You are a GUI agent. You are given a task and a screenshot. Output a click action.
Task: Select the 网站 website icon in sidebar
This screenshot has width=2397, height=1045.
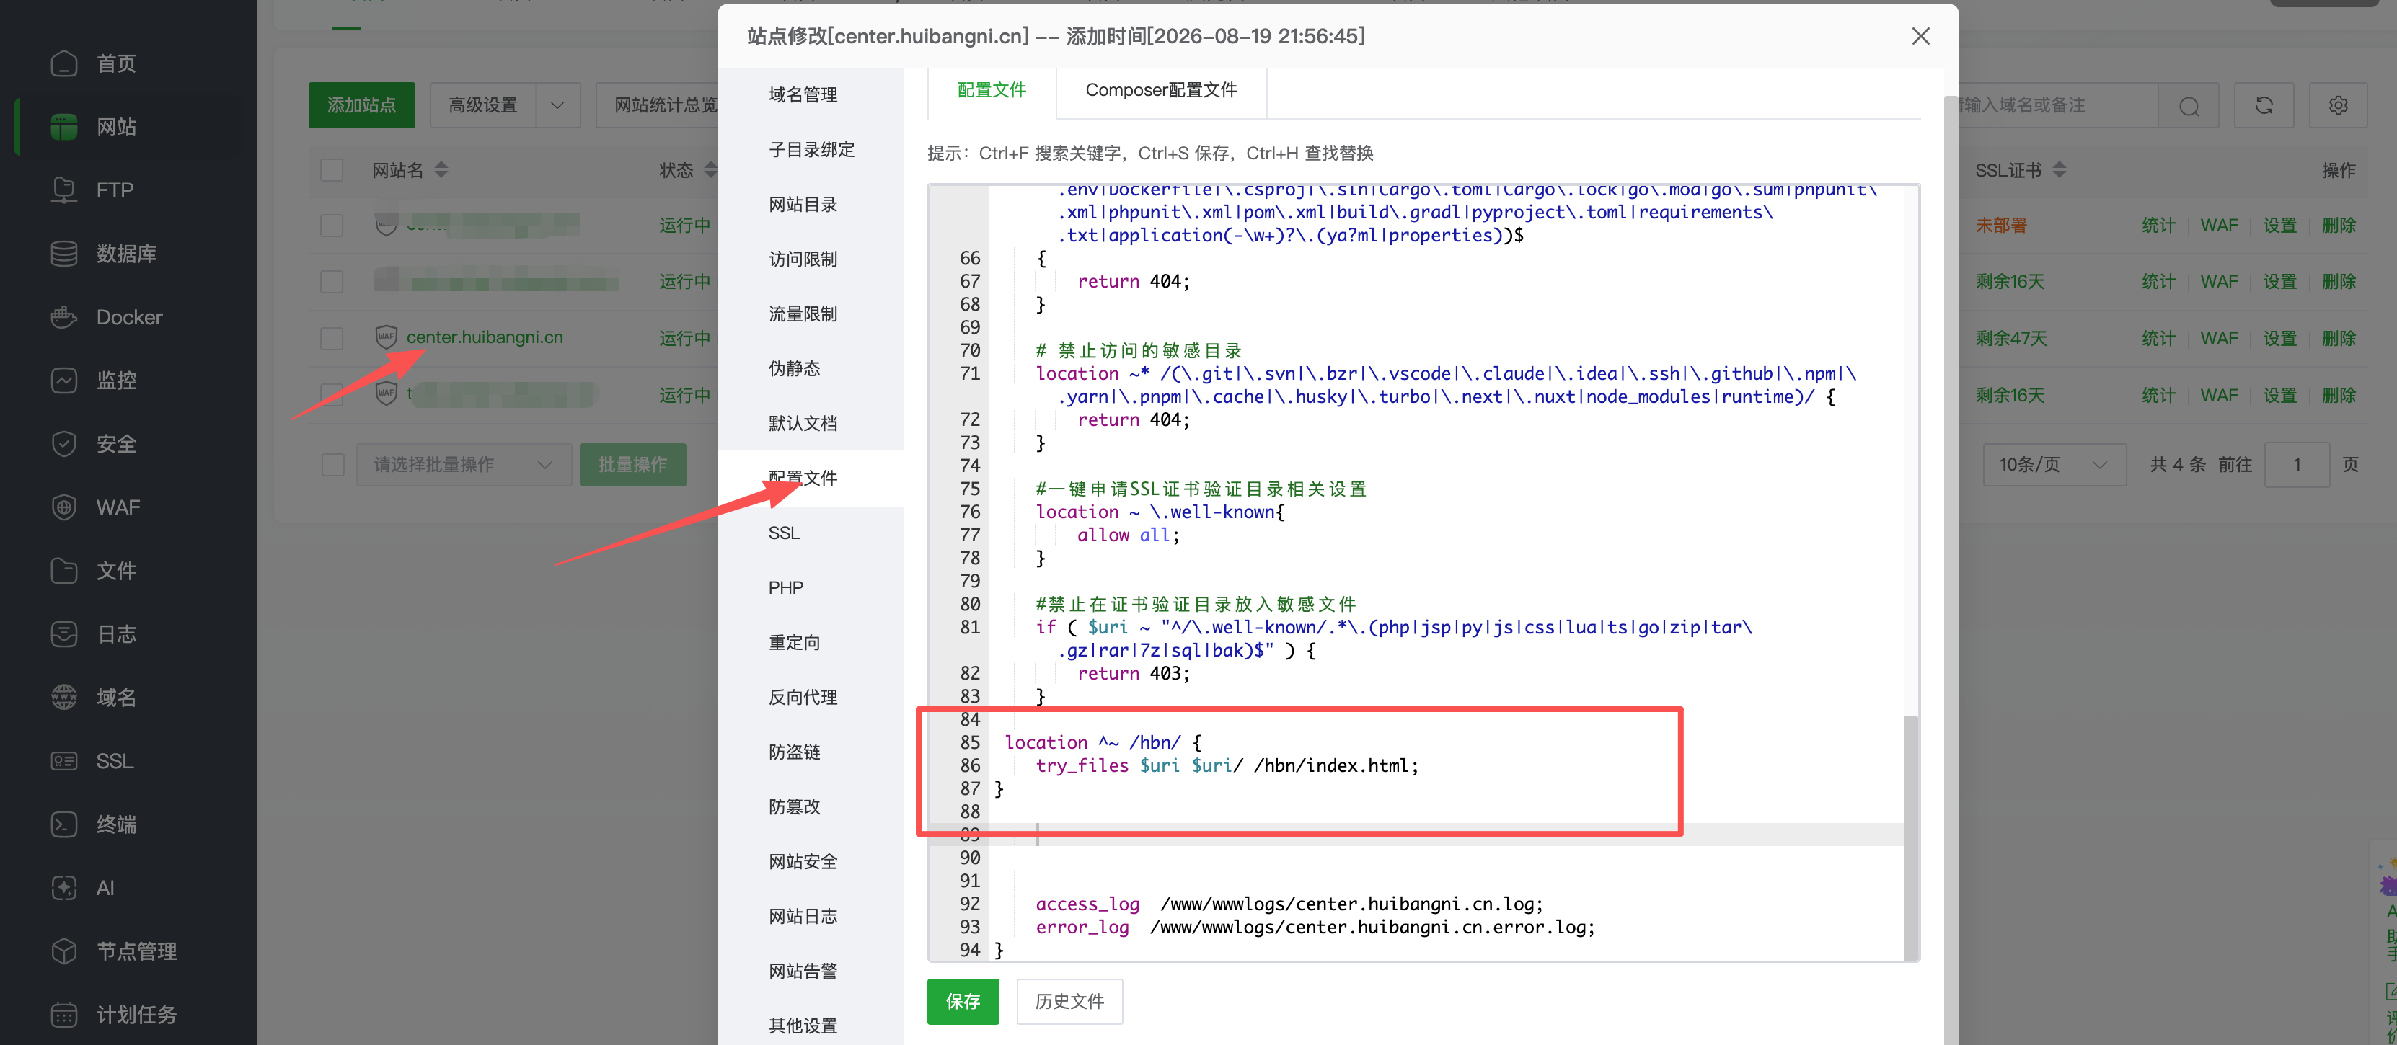tap(64, 126)
